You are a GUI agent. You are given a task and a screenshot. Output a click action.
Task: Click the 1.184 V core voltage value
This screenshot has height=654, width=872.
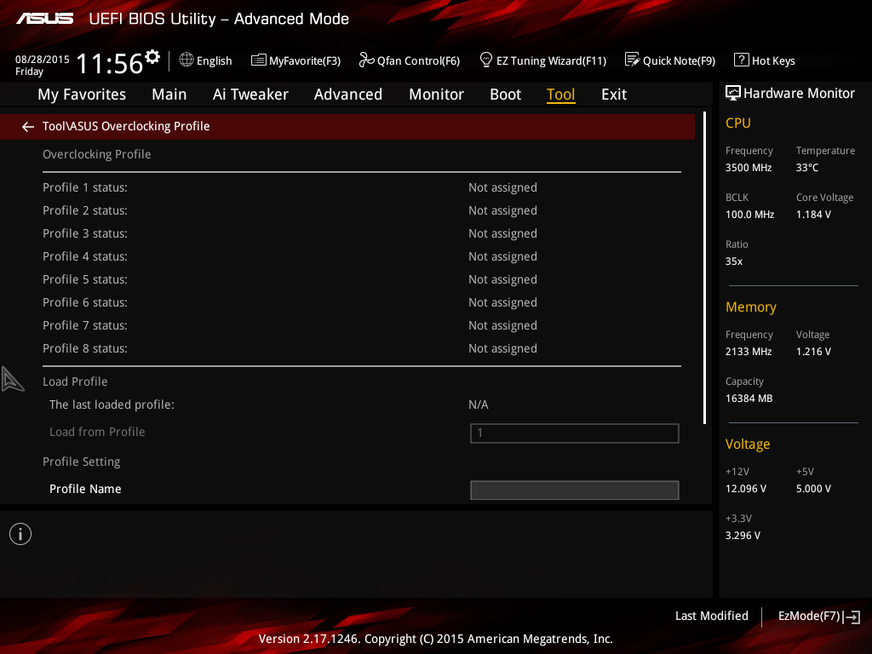(x=813, y=214)
